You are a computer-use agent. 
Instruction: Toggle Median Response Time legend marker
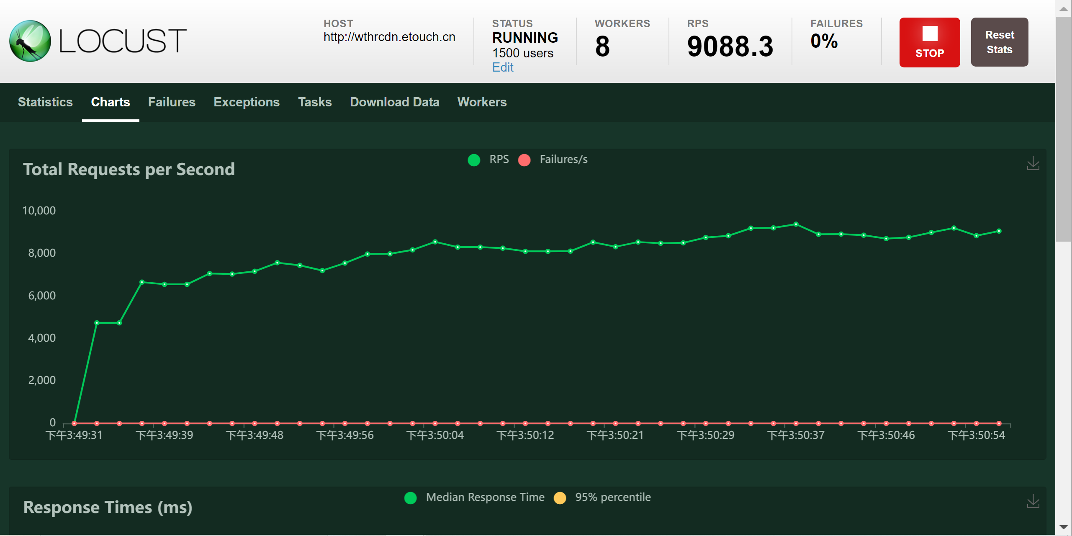411,498
